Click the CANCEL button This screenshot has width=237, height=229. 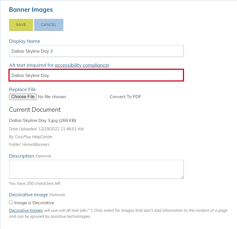tap(49, 25)
